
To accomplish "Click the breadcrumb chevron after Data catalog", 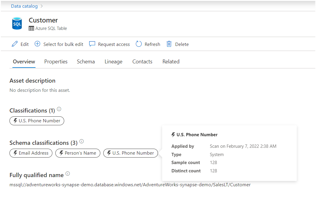I will tap(42, 6).
